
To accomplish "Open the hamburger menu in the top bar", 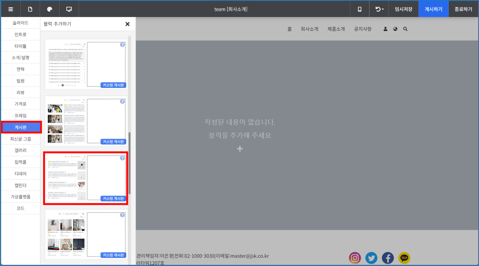I will pyautogui.click(x=11, y=9).
